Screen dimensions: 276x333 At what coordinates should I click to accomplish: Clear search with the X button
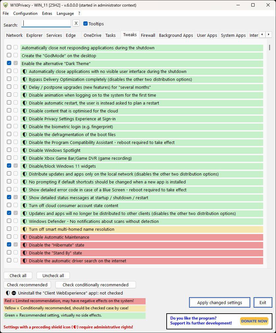pyautogui.click(x=76, y=23)
